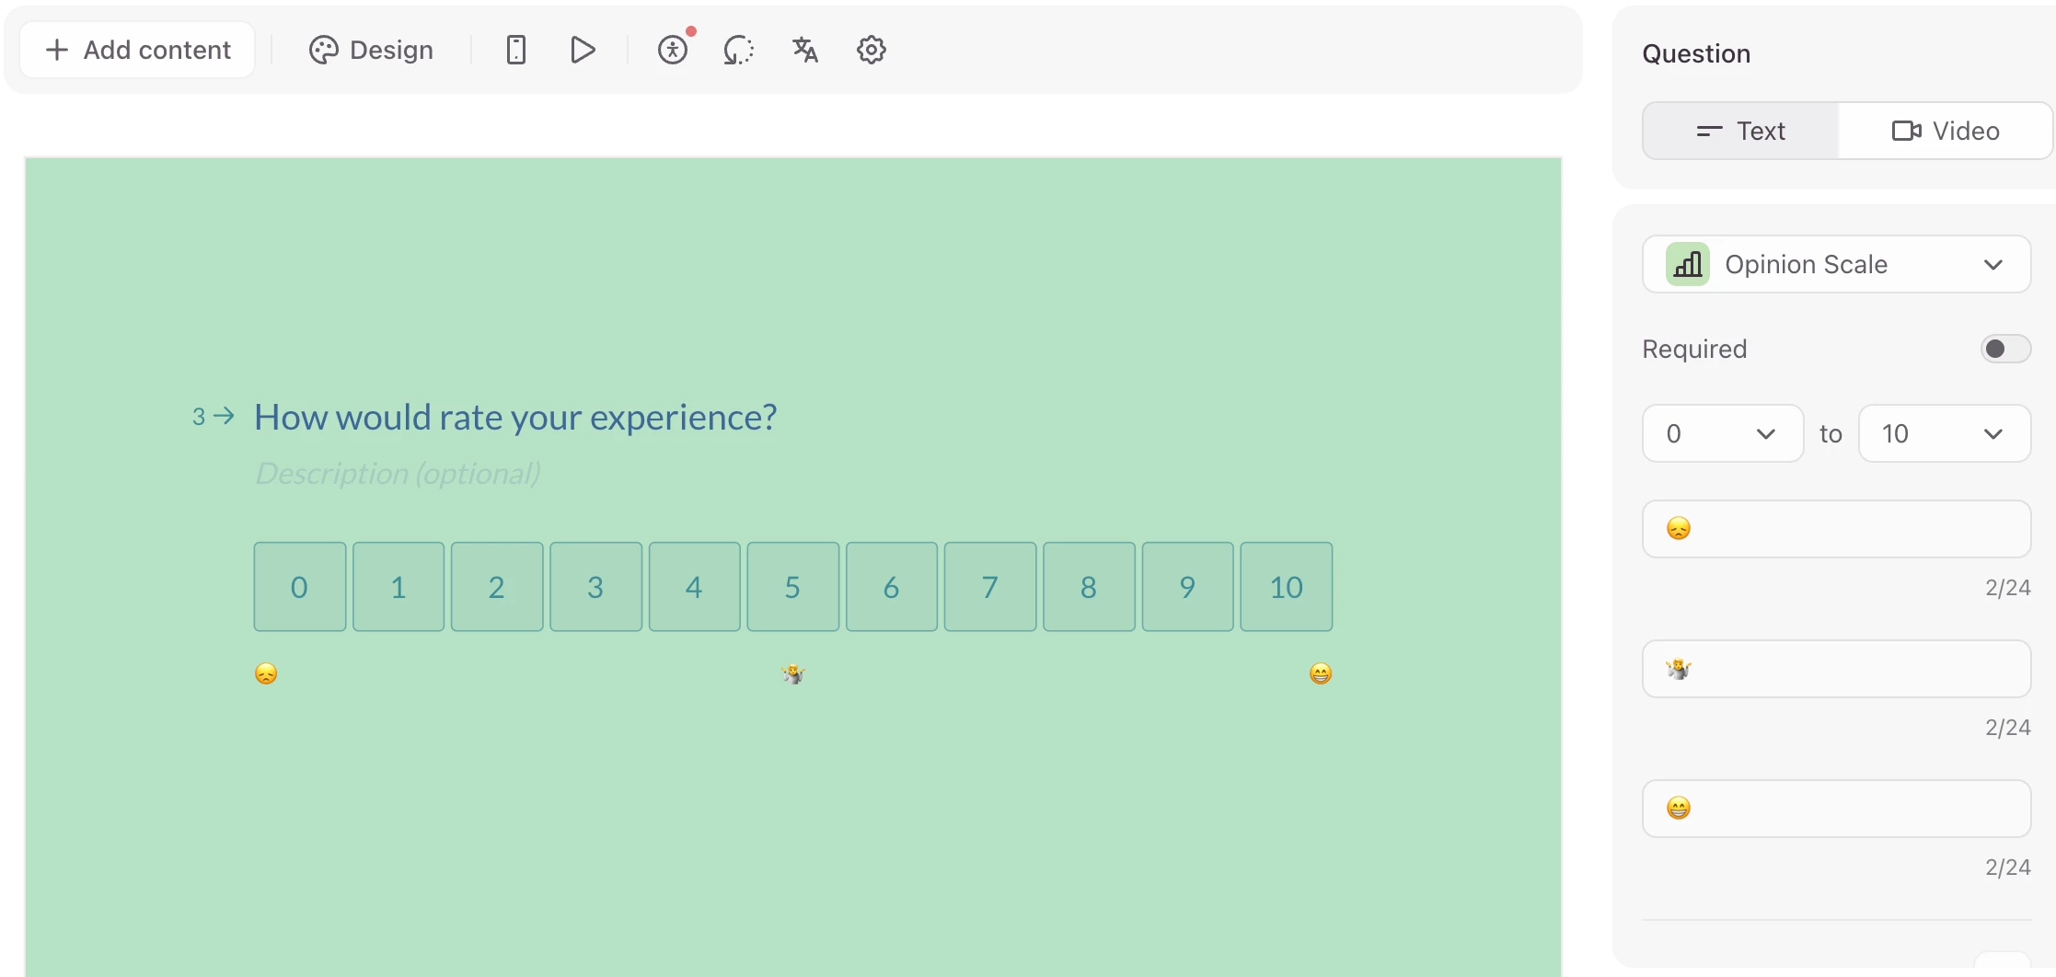Expand the scale end value dropdown
This screenshot has height=977, width=2056.
[1944, 433]
